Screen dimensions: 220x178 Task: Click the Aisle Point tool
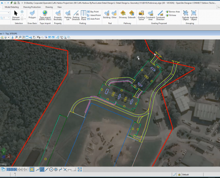pyautogui.click(x=93, y=19)
